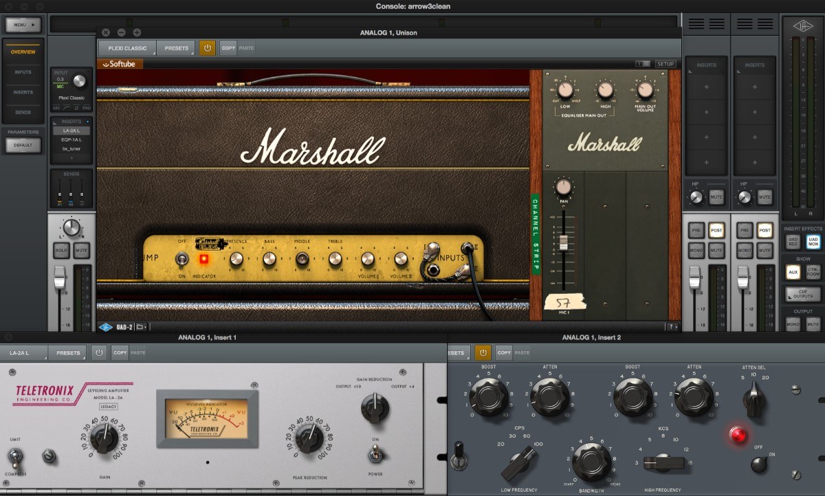Click the Unison plugin power button

click(x=207, y=48)
